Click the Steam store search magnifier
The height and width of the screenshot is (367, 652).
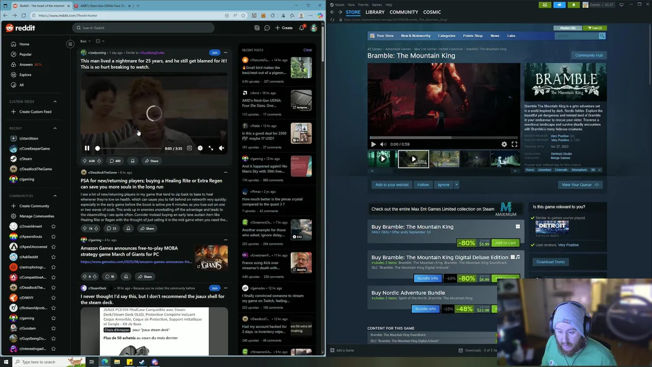point(602,36)
